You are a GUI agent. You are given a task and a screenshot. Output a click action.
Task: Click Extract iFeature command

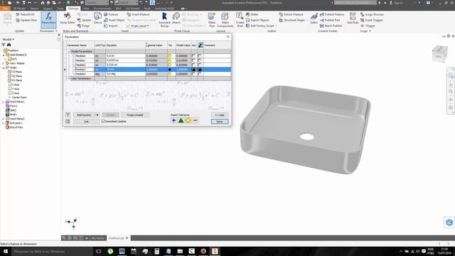pos(291,14)
